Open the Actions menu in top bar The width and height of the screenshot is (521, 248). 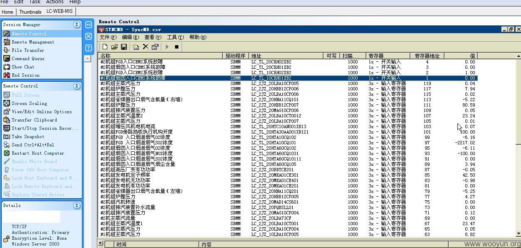click(x=54, y=2)
